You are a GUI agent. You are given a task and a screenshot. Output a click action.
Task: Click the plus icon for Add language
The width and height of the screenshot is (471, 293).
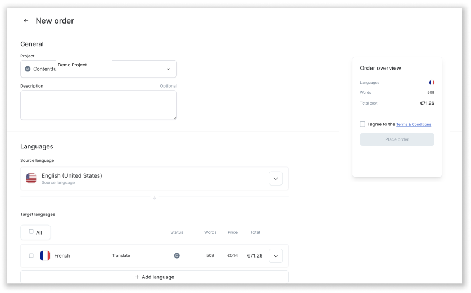coord(137,277)
